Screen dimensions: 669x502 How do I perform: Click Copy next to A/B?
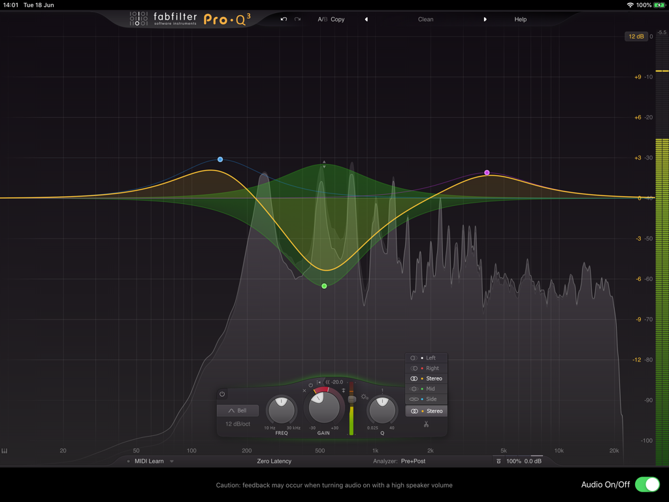[336, 19]
